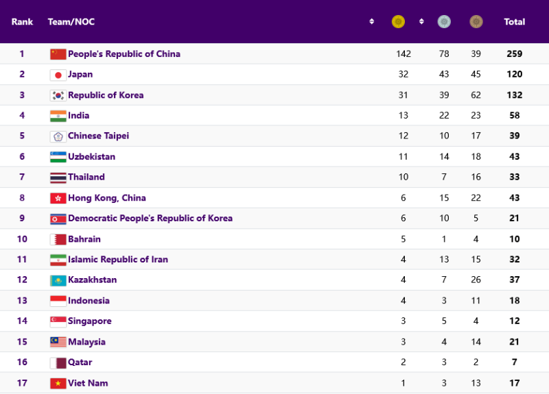This screenshot has height=394, width=549.
Task: Select India's total of 58
Action: [514, 115]
